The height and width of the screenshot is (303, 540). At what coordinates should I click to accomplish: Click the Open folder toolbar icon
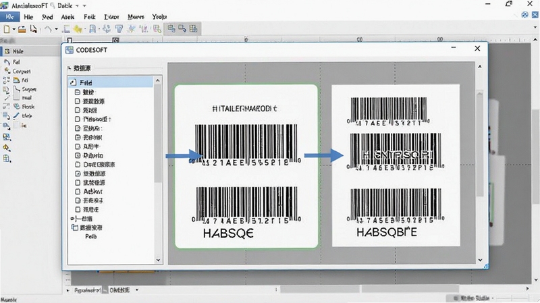click(x=22, y=29)
